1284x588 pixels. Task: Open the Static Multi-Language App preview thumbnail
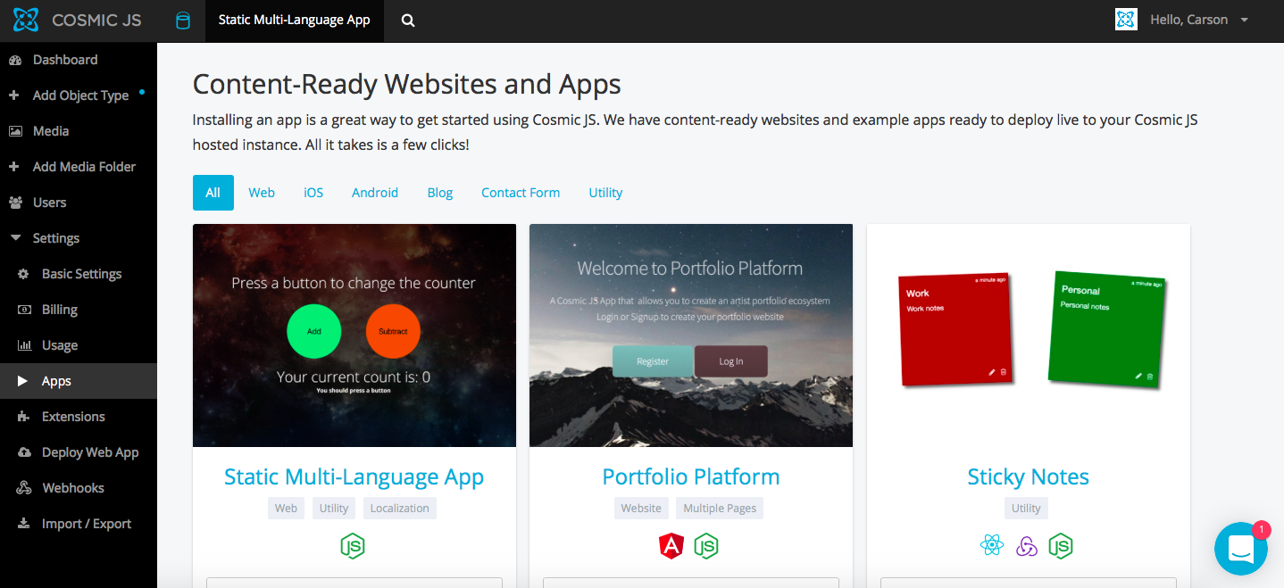click(x=354, y=335)
